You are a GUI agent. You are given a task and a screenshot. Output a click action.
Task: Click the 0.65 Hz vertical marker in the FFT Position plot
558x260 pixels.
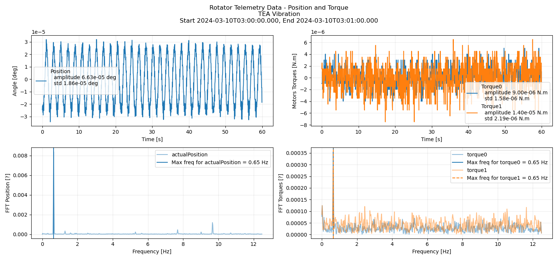tap(54, 193)
